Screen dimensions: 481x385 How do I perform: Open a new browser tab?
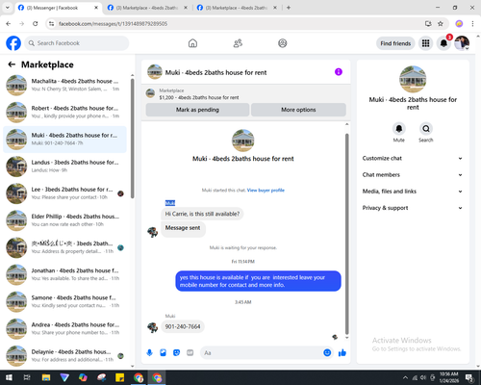pyautogui.click(x=289, y=8)
